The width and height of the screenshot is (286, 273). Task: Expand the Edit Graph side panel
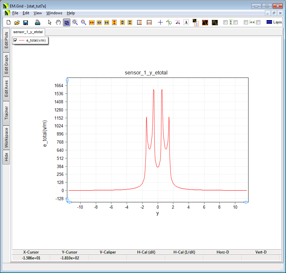(6, 64)
